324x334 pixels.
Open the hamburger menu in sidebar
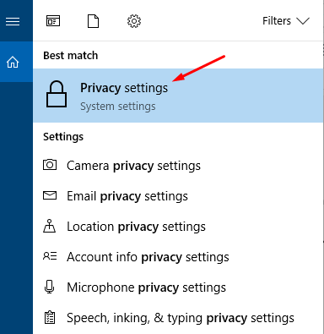[x=13, y=21]
